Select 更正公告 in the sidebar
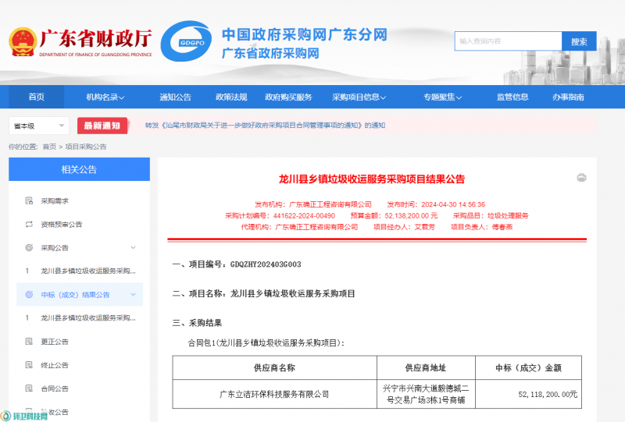Viewport: 625px width, 422px height. pyautogui.click(x=55, y=342)
